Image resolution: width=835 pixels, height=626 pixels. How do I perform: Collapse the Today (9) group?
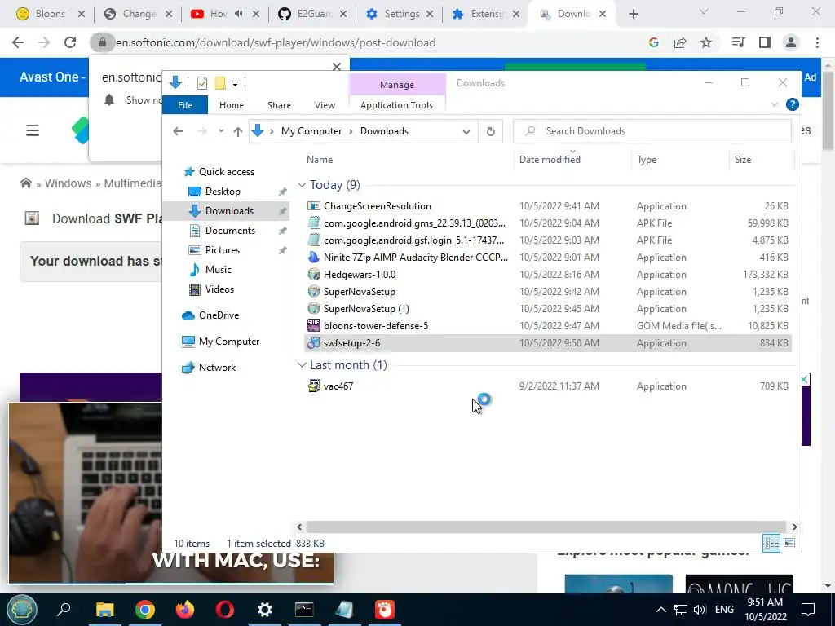[302, 185]
